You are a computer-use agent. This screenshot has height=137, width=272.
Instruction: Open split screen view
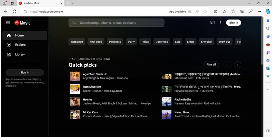click(x=216, y=12)
